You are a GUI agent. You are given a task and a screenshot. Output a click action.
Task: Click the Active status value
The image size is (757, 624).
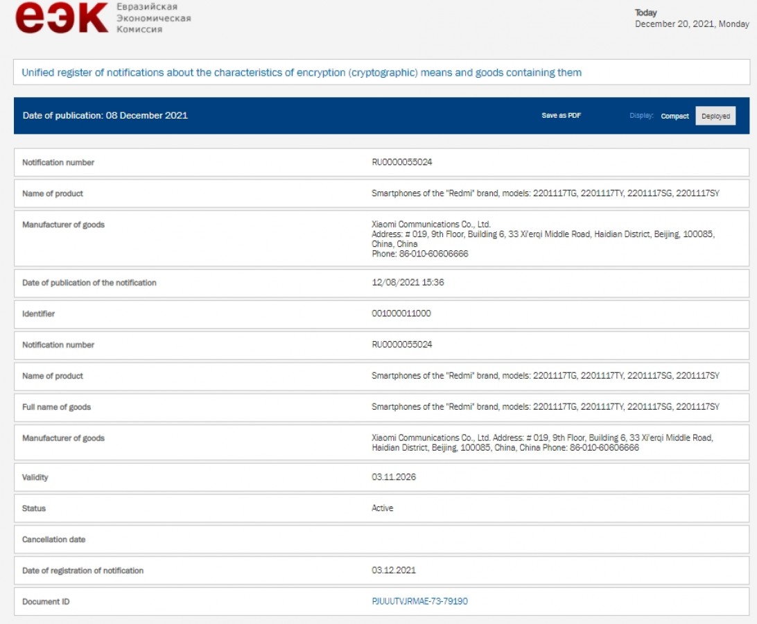click(x=381, y=508)
